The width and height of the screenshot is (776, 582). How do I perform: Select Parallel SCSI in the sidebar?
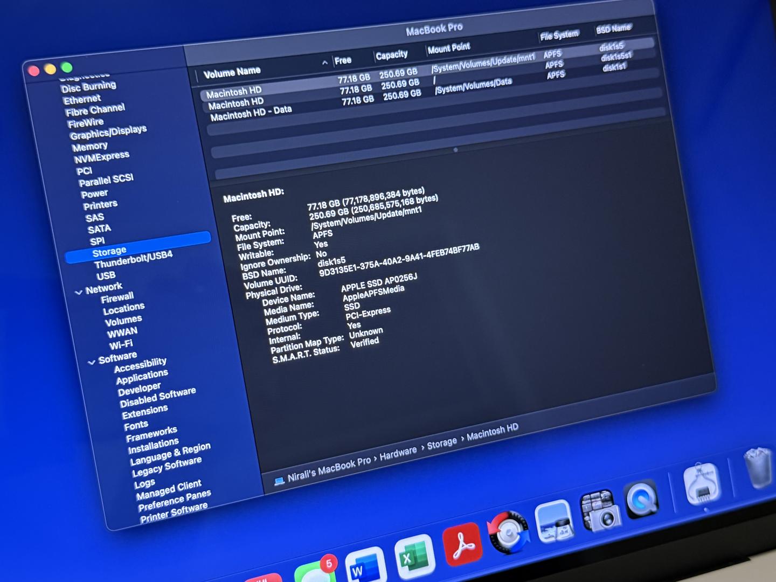(x=106, y=180)
